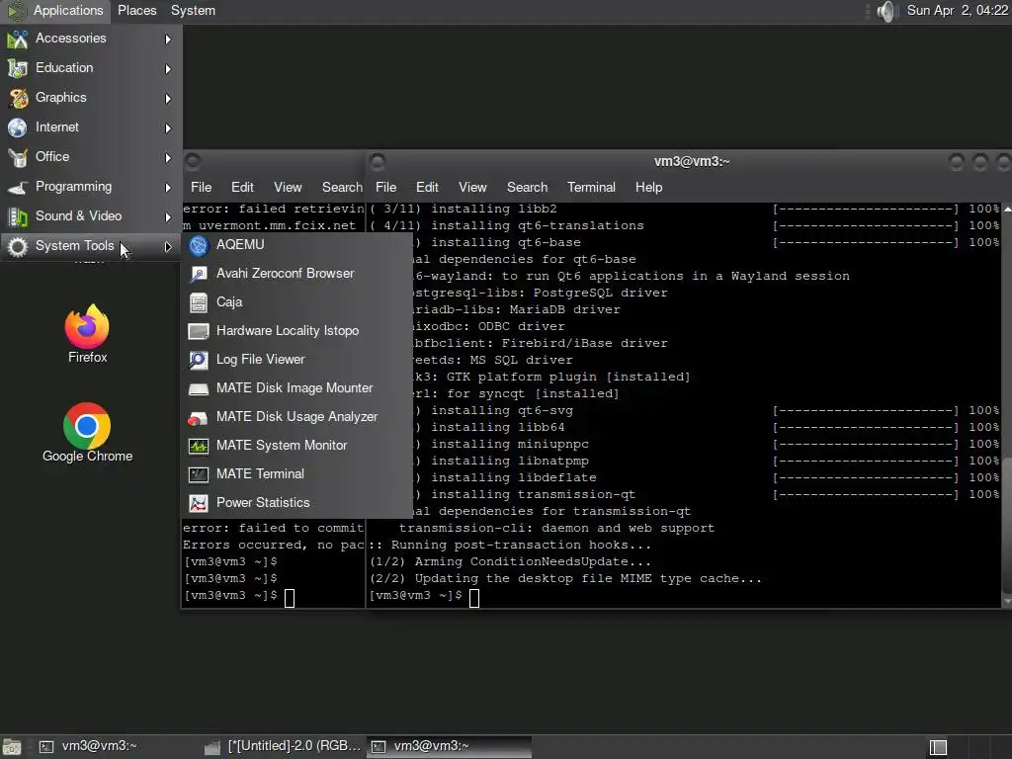Viewport: 1012px width, 759px height.
Task: Open Edit menu in front terminal
Action: click(427, 187)
